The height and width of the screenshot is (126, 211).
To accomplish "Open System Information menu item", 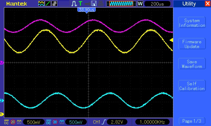I will click(192, 23).
